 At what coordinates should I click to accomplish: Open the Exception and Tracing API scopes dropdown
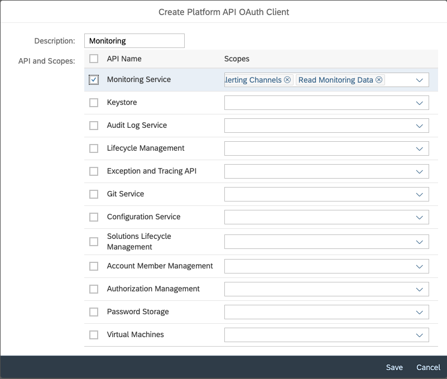(x=420, y=171)
